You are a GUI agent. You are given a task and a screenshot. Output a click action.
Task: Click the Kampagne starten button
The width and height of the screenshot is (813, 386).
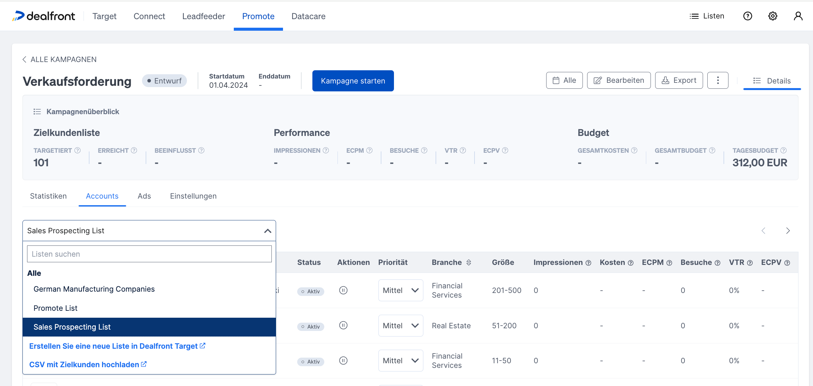tap(353, 81)
